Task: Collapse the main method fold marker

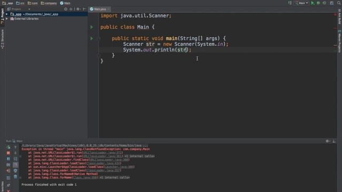Action: [x=98, y=38]
